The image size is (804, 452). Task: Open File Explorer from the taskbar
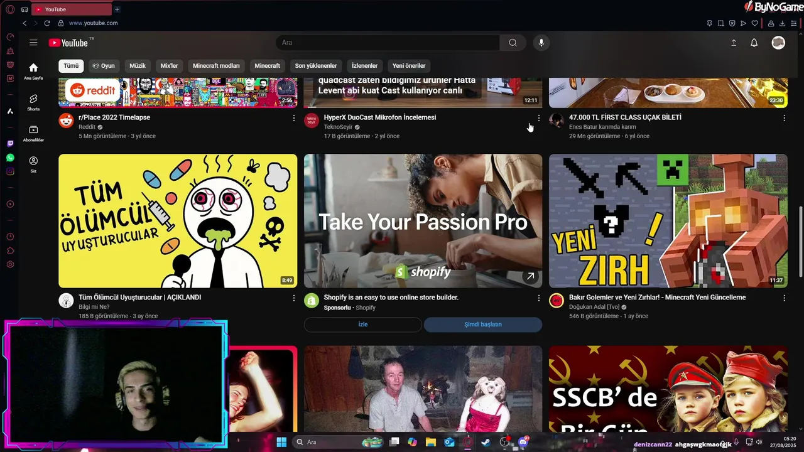[x=431, y=442]
